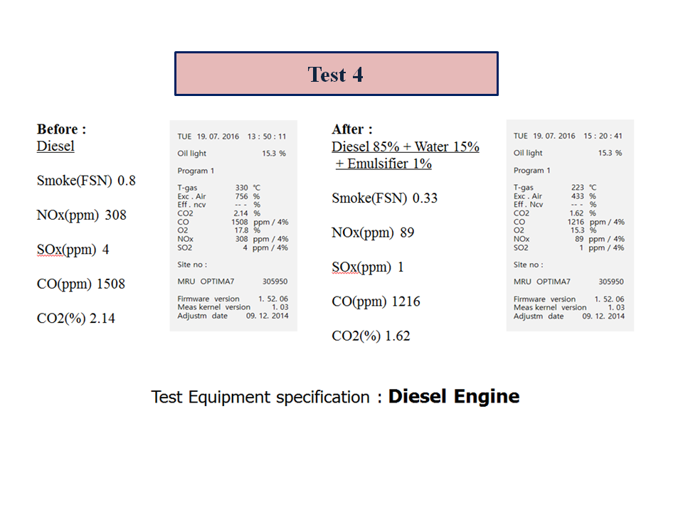Select the "SOx(ppm) 4" text line
Screen dimensions: 683x512
coord(73,250)
